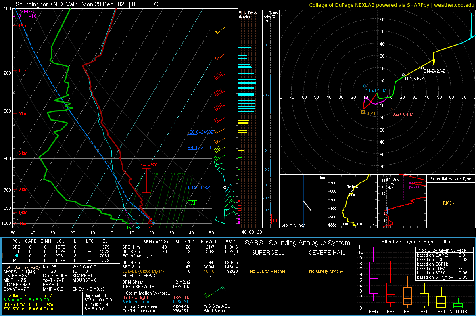The height and width of the screenshot is (316, 476).
Task: Click the Theta-E v. Pres inset label
Action: (x=351, y=190)
